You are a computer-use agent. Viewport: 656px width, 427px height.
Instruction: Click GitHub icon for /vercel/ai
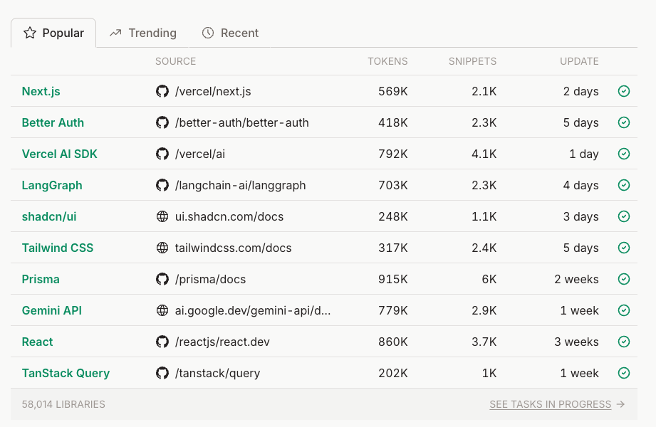point(162,154)
